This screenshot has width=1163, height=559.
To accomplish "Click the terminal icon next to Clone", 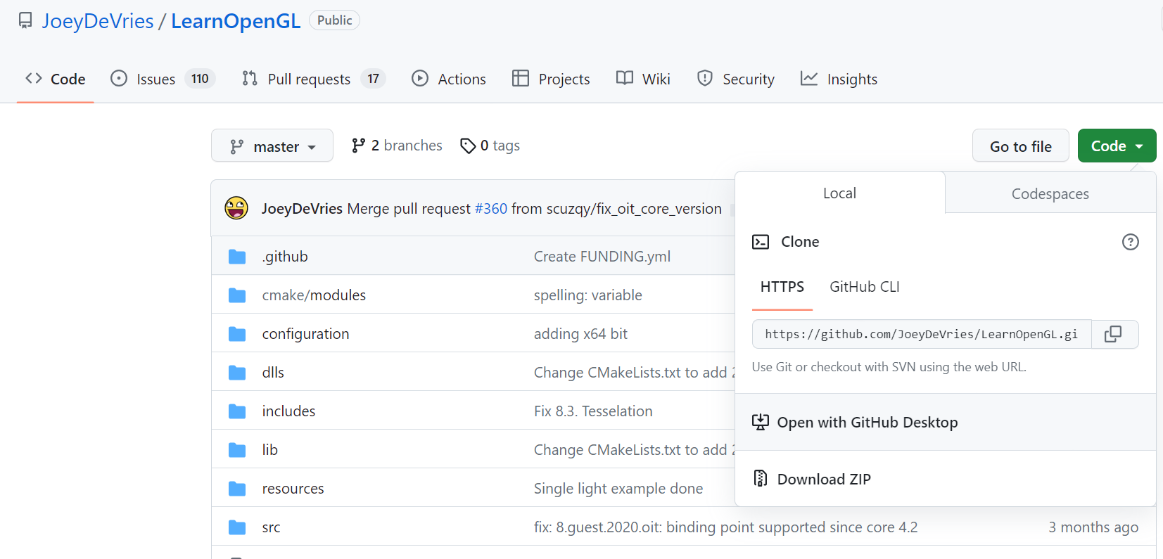I will (761, 242).
